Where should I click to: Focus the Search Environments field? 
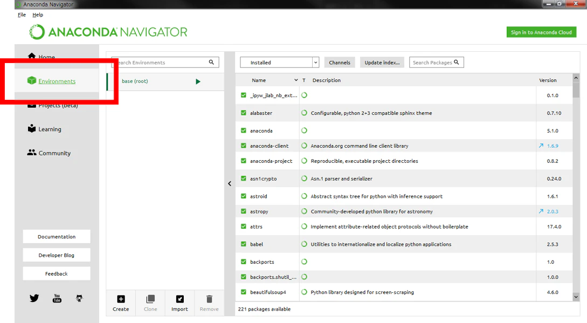[165, 63]
